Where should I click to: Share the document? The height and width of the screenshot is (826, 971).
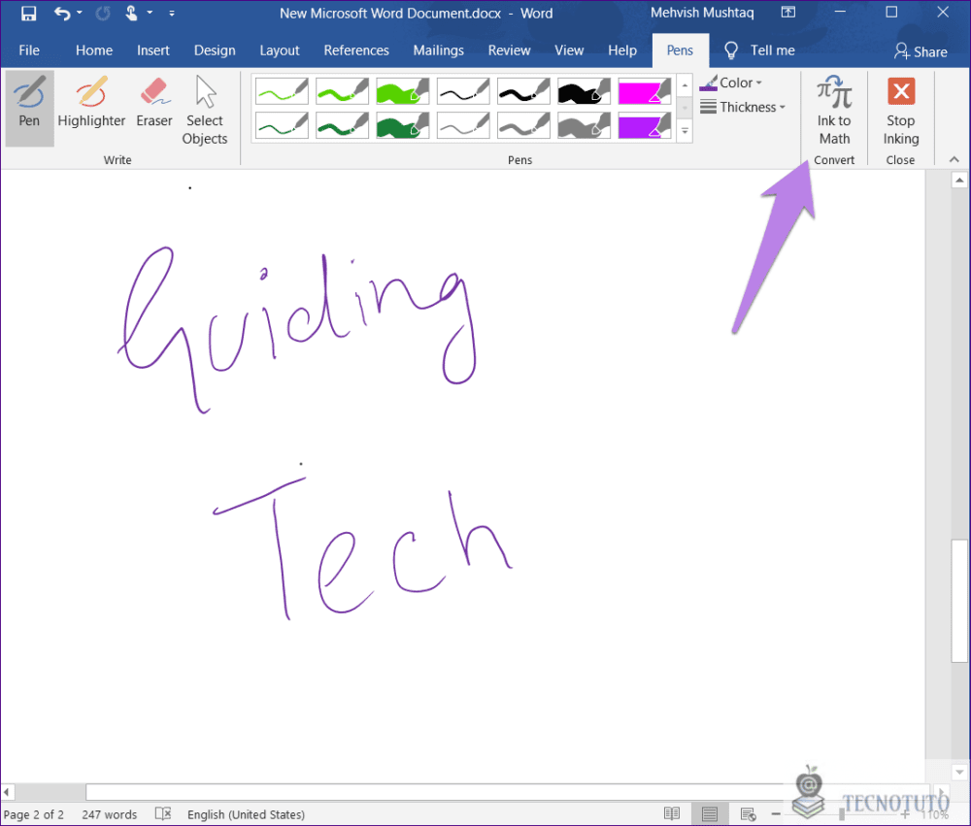921,51
